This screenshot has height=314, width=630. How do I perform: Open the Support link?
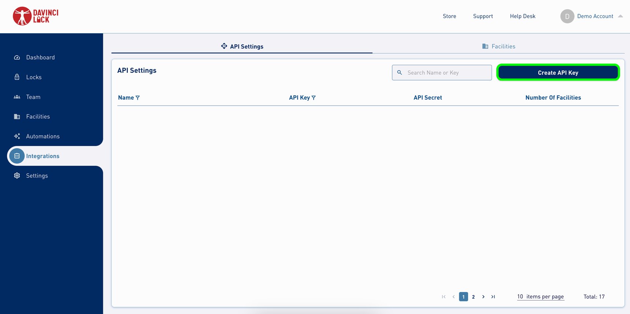pyautogui.click(x=483, y=16)
